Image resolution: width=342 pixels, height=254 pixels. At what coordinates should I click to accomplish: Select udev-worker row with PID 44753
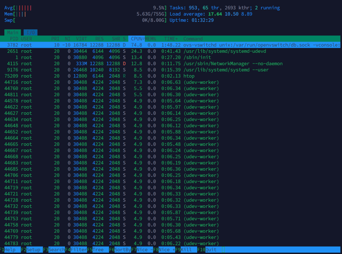point(170,219)
